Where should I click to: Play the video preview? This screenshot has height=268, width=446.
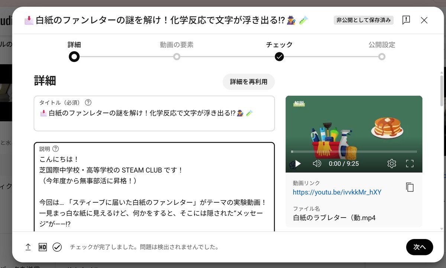298,164
